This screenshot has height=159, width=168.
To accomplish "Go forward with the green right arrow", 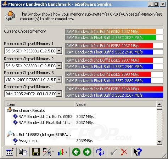I will [87, 152].
